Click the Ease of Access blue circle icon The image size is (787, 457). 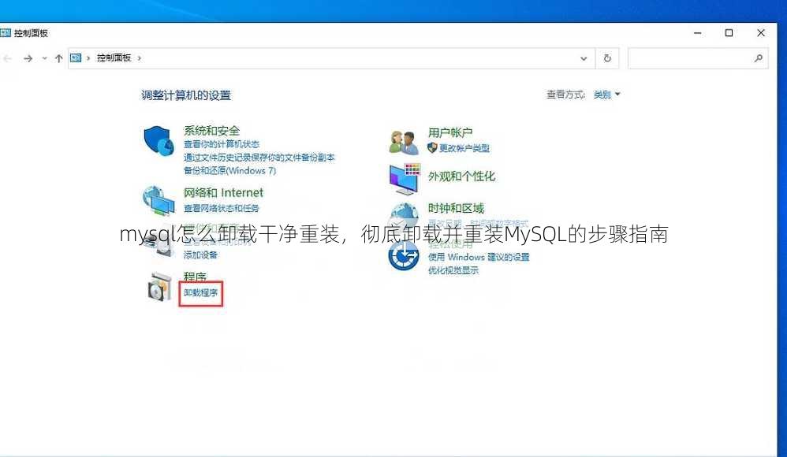coord(404,255)
